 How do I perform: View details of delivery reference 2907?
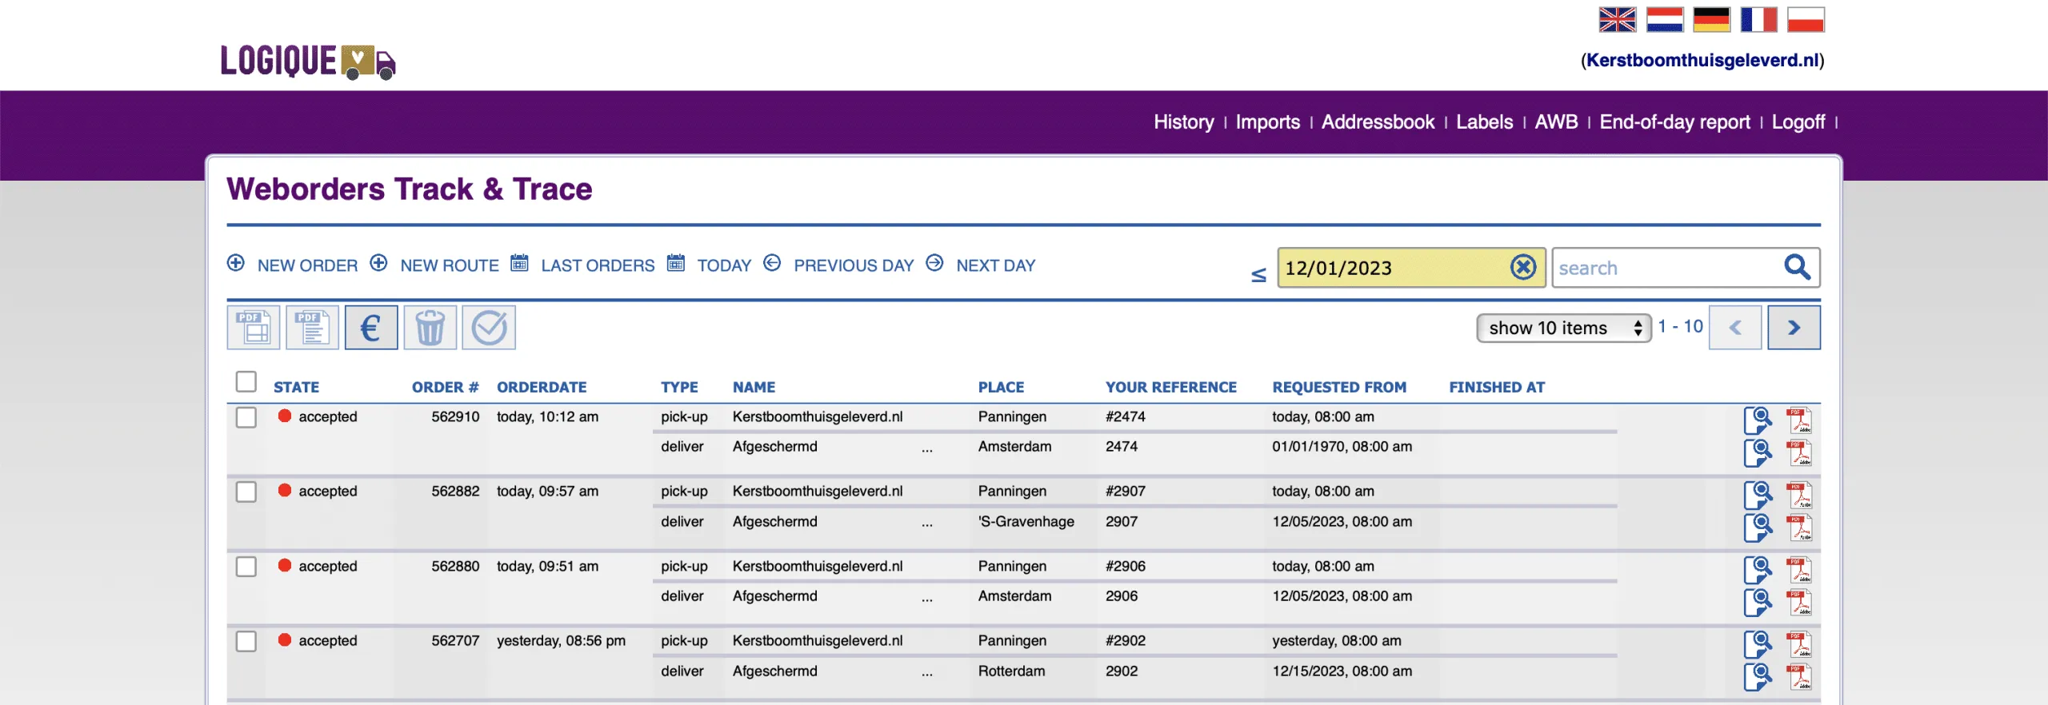[1758, 528]
